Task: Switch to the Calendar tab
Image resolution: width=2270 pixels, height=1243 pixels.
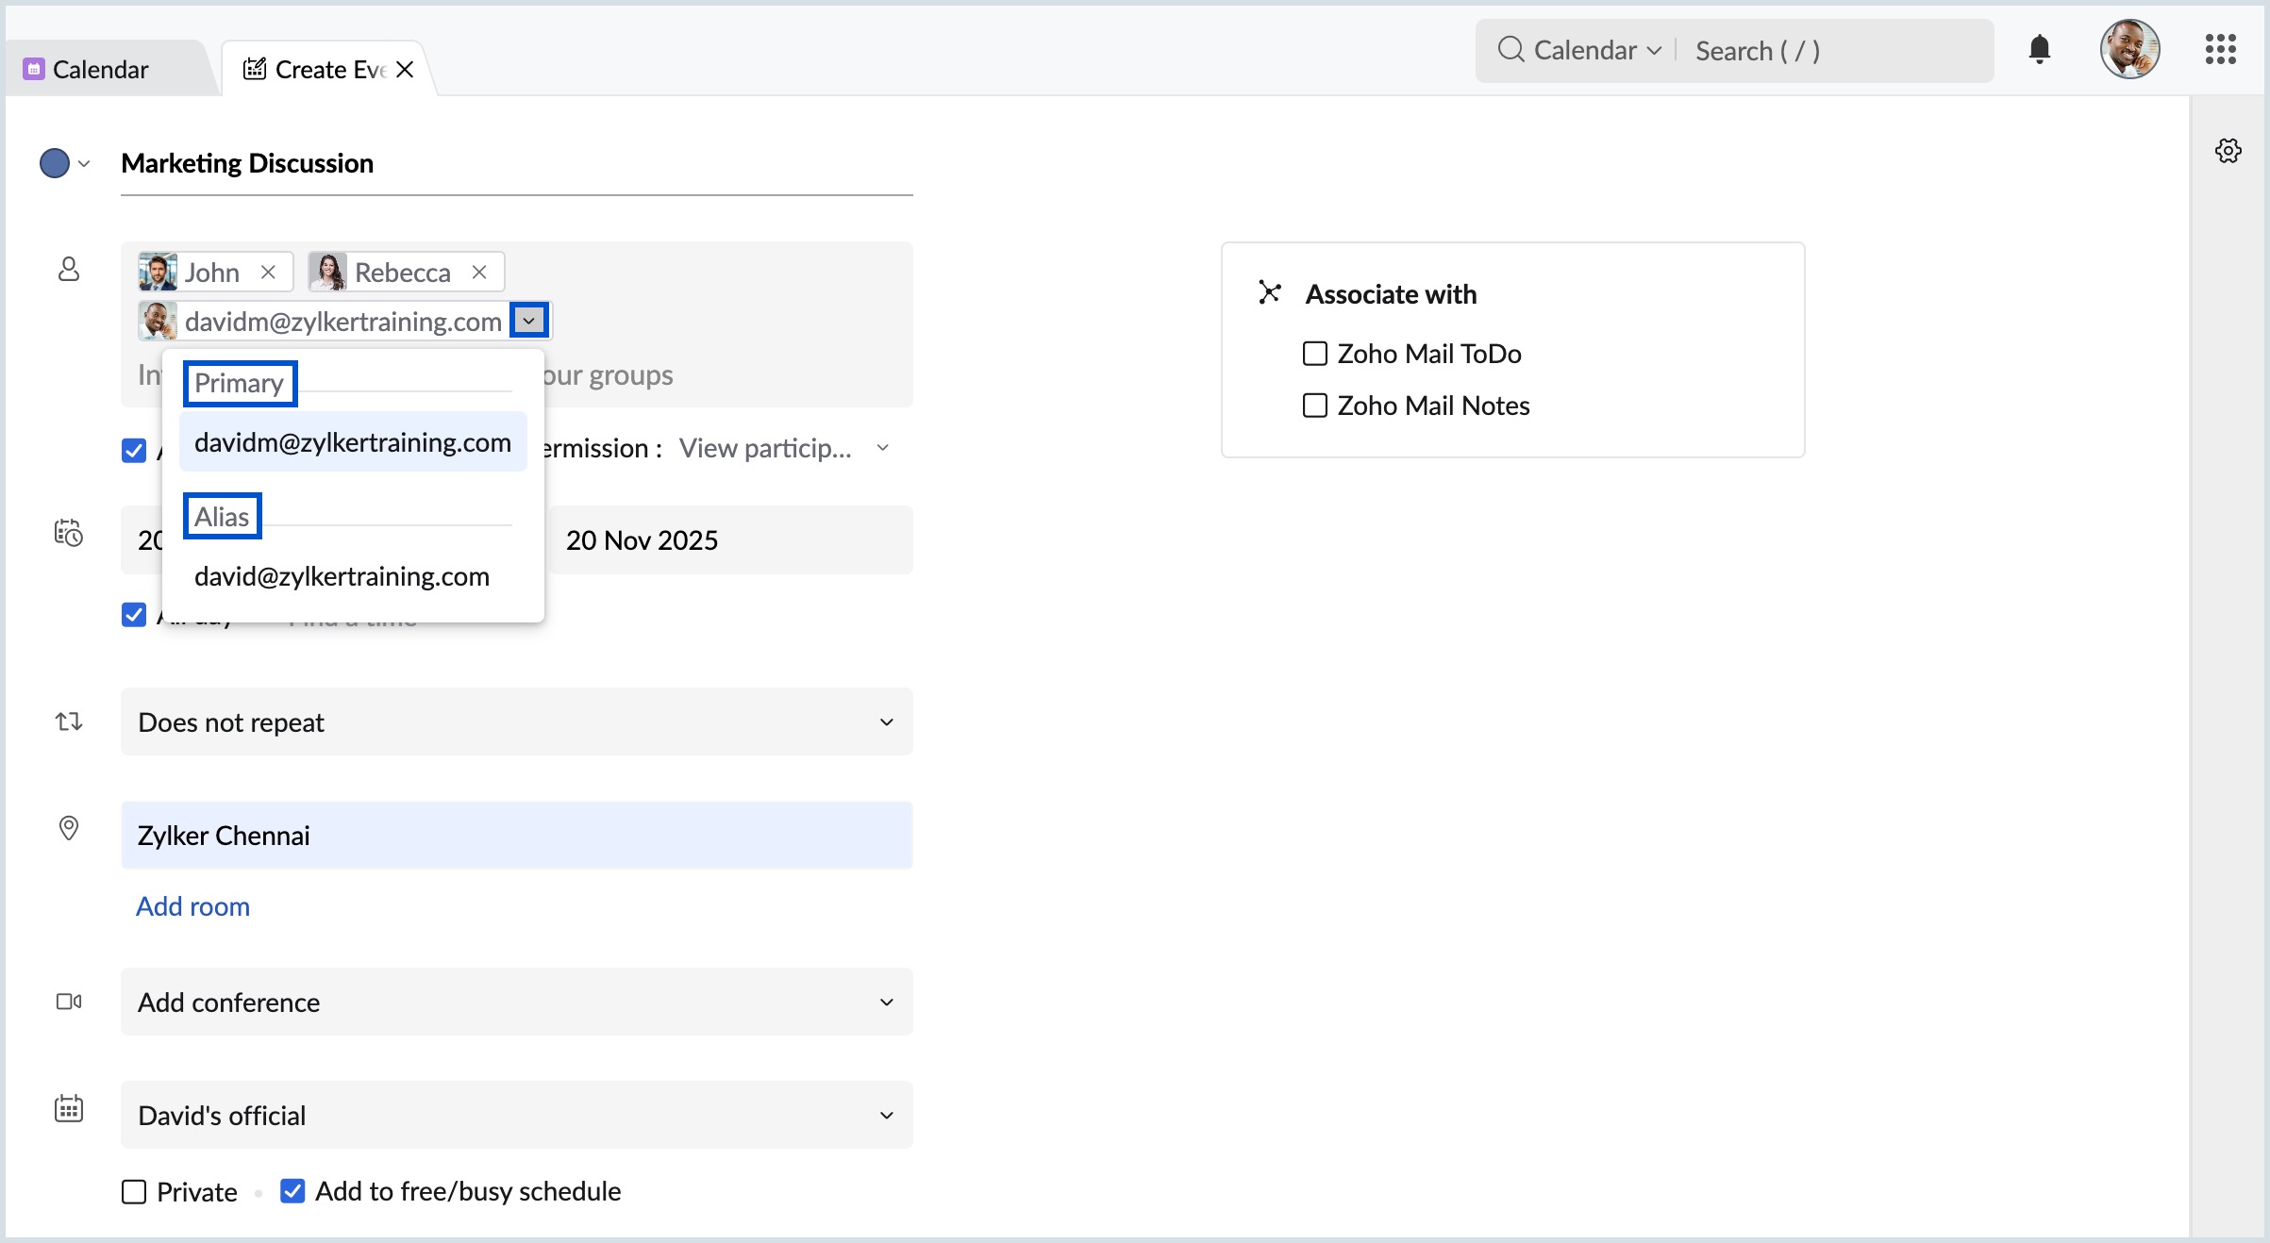Action: [100, 70]
